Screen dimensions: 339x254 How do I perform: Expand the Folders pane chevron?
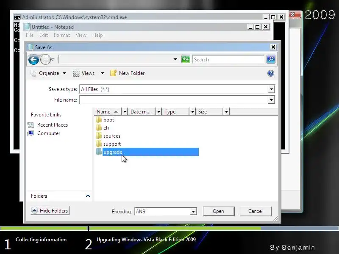[x=88, y=196]
